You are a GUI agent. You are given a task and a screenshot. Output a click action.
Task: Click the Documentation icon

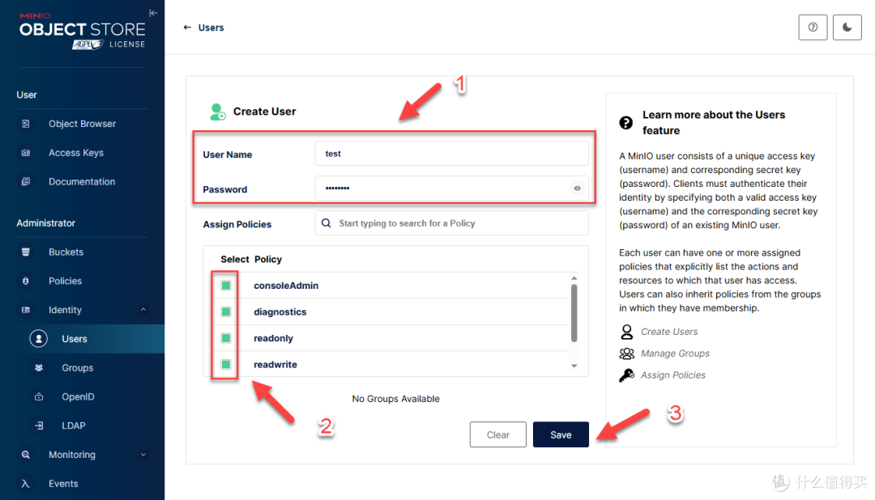(x=26, y=182)
